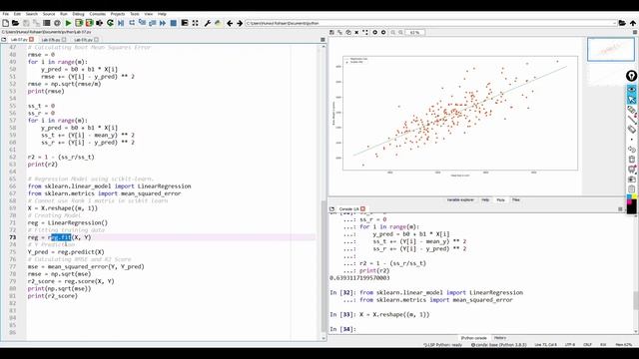Viewport: 639px width, 359px height.
Task: Open the working directory path dropdown
Action: tap(614, 23)
